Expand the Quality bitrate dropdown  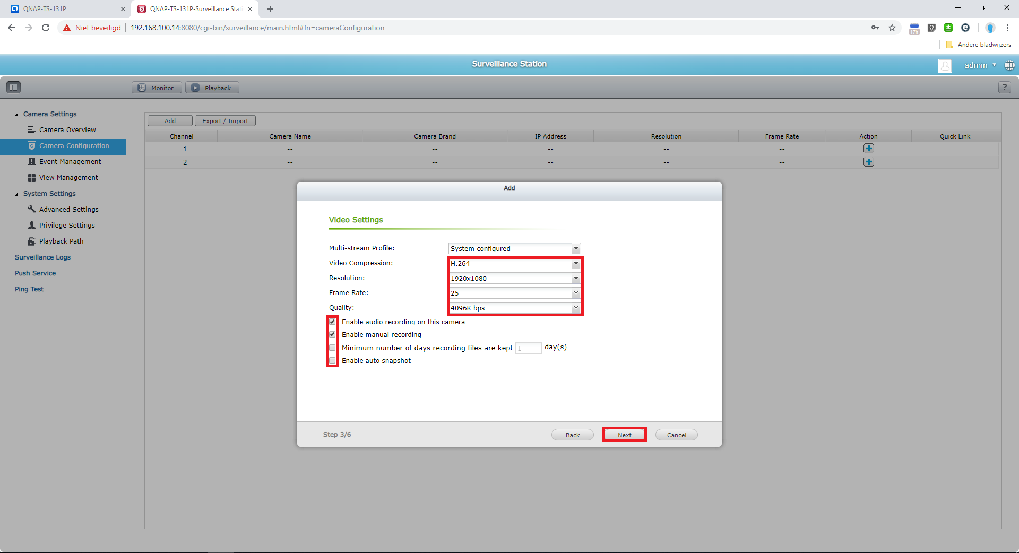click(x=515, y=308)
